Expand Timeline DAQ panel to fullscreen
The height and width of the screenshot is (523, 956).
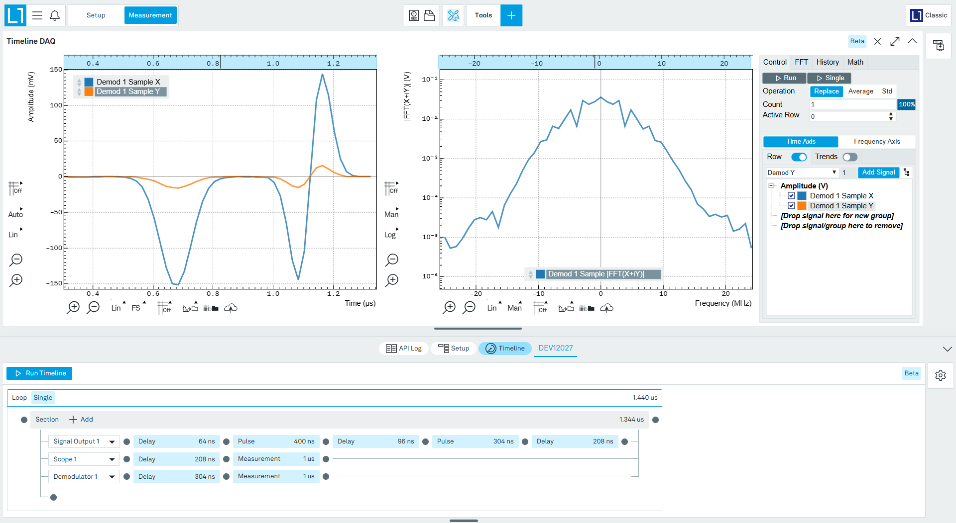point(895,41)
